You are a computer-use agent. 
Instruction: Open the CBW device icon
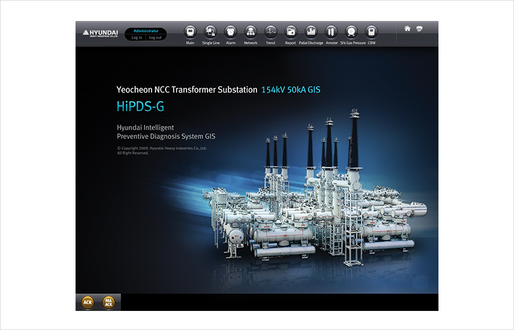coord(371,32)
